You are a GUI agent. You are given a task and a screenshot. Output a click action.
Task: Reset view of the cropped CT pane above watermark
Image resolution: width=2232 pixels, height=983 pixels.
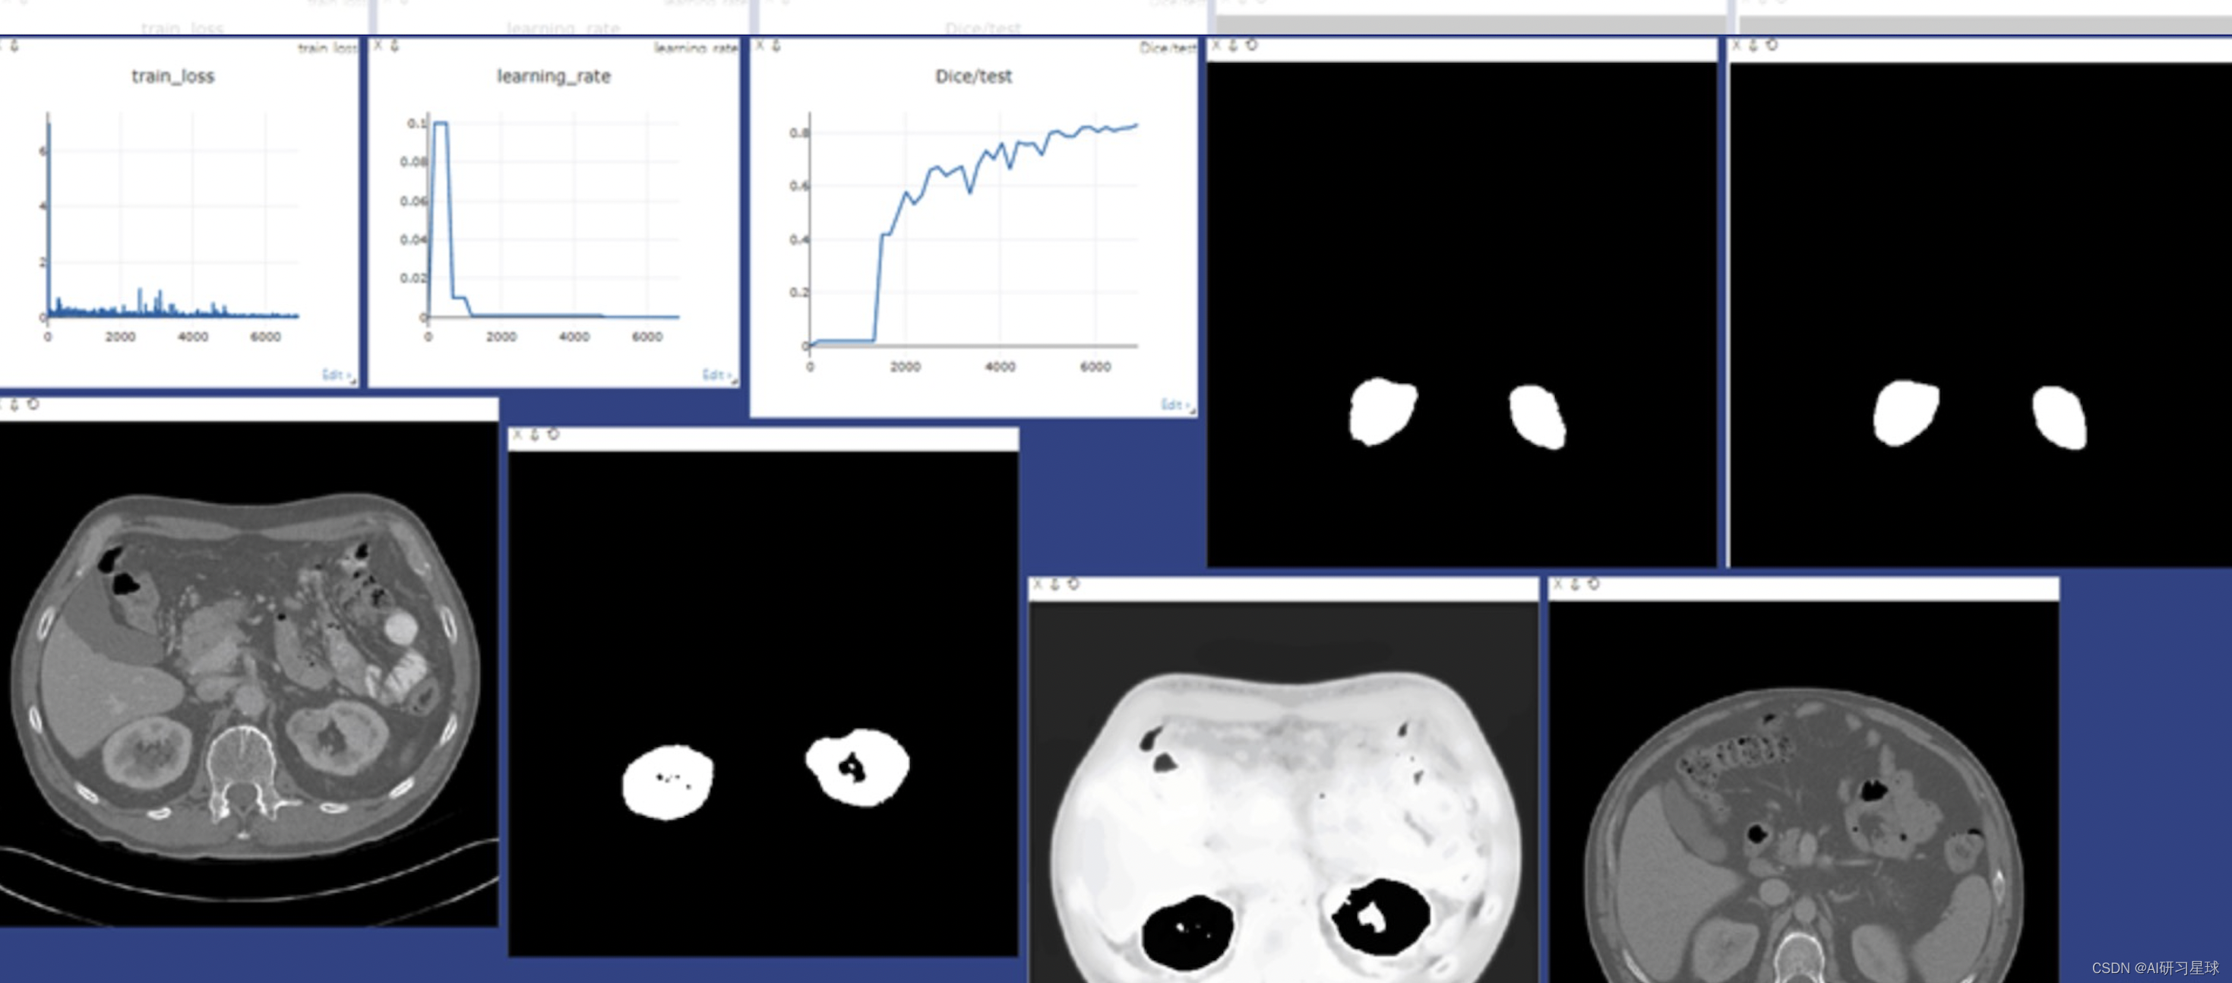1593,585
